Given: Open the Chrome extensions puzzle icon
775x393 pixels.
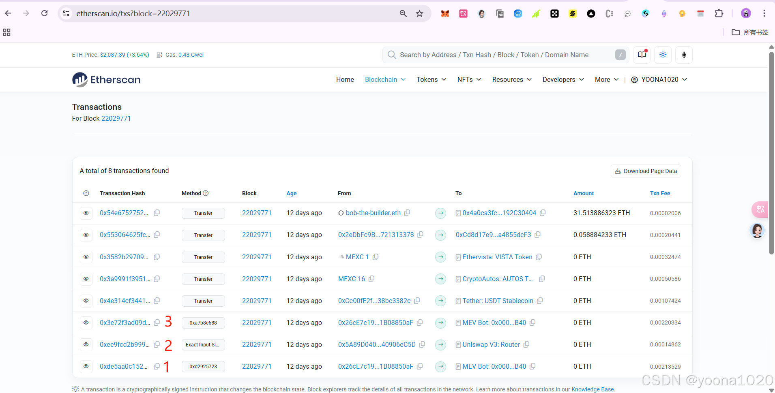Looking at the screenshot, I should tap(719, 13).
